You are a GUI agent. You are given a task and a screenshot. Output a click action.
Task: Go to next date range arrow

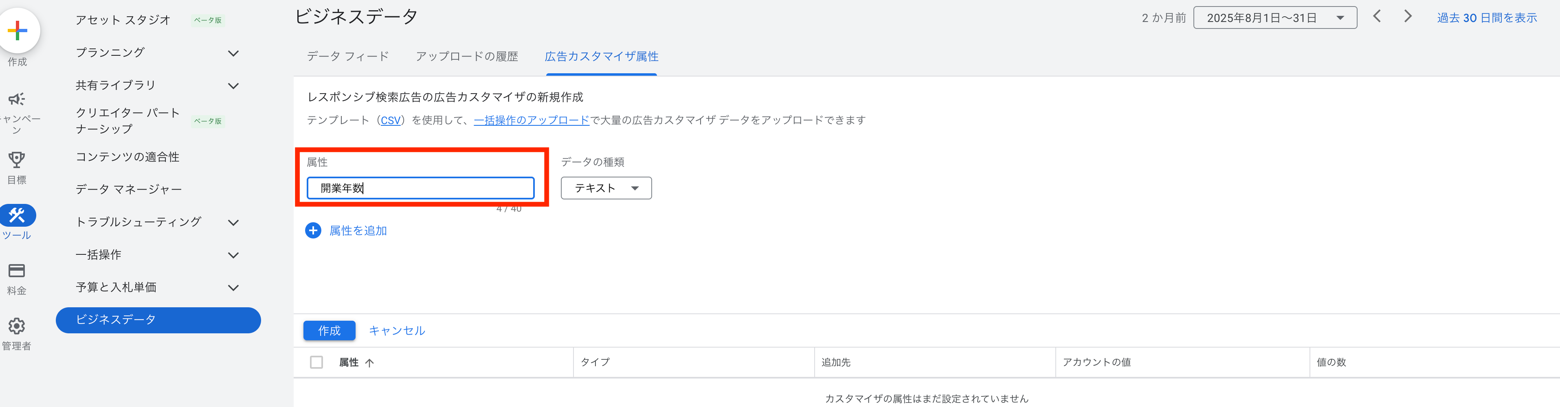click(1407, 16)
